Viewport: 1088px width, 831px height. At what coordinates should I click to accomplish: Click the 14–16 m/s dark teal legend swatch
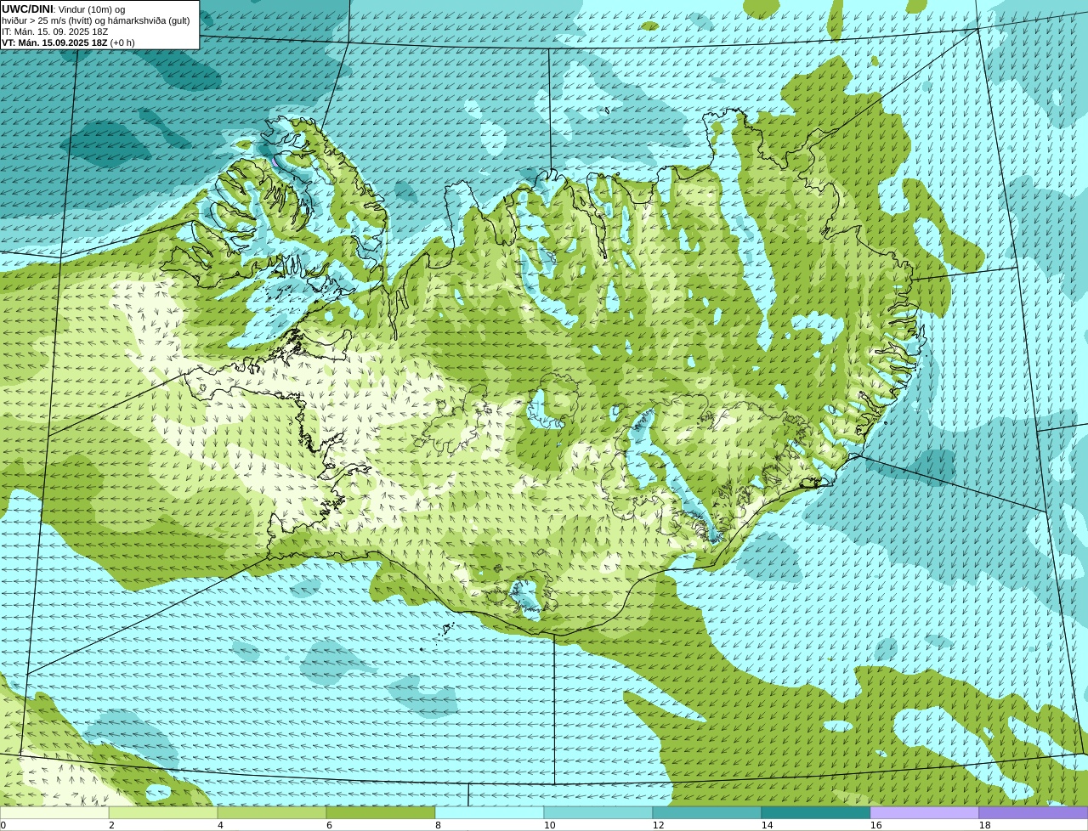(x=816, y=812)
